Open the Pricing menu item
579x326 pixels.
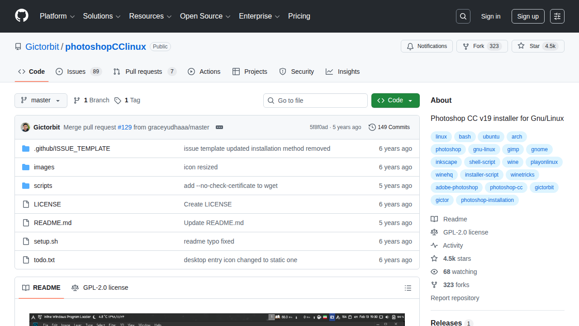pos(299,16)
